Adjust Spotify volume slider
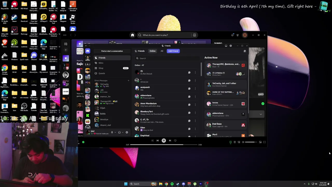Viewport: 332px width, 187px height. pos(251,142)
